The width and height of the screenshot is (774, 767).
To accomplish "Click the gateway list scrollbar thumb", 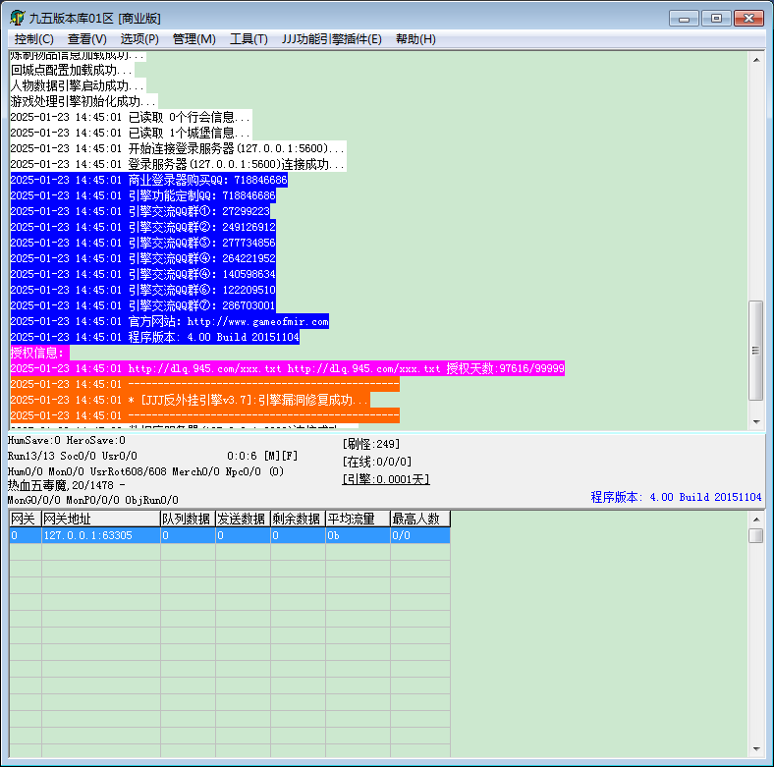I will (x=756, y=535).
